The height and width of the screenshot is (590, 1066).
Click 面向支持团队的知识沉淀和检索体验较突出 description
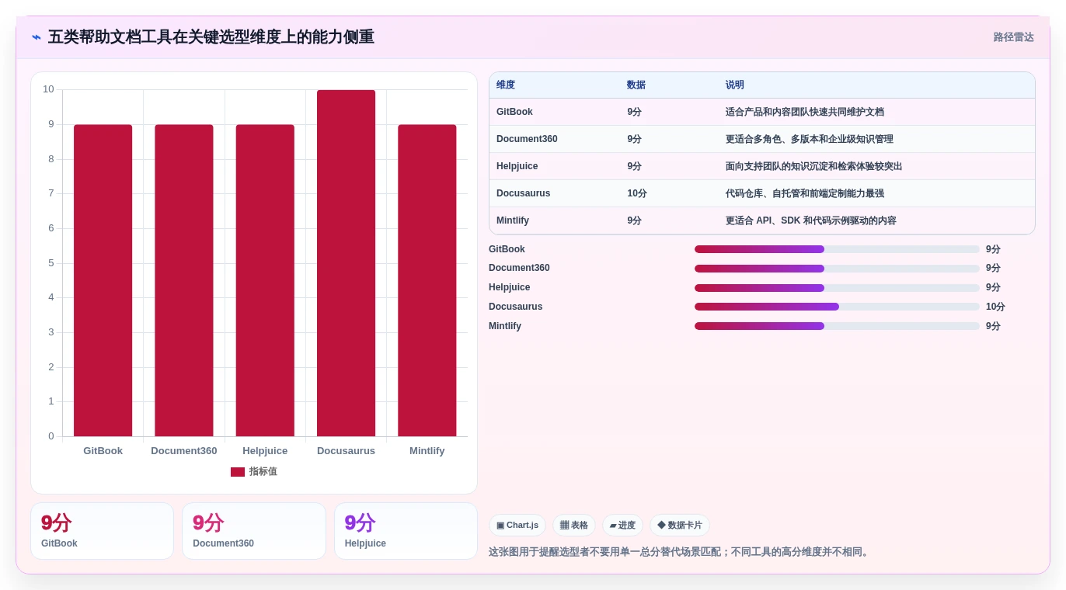pyautogui.click(x=814, y=166)
